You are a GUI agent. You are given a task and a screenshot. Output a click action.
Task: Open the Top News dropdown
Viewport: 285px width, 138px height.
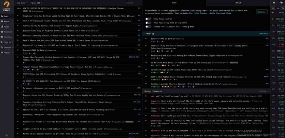point(22,3)
